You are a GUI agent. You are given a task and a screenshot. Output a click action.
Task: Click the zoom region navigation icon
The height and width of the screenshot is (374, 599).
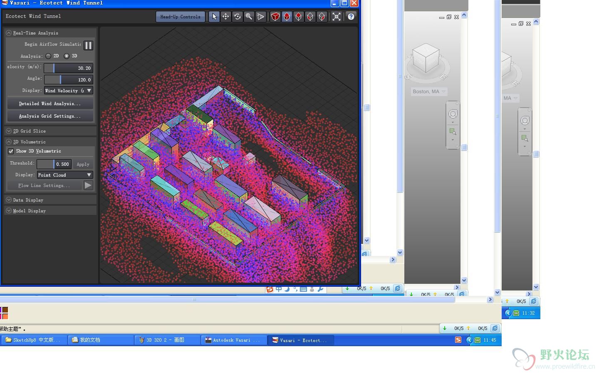tap(453, 132)
